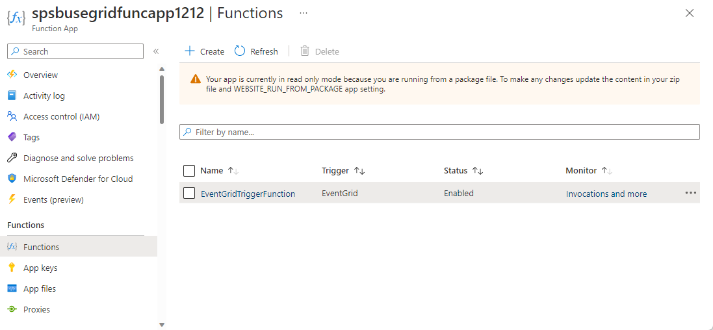Open Microsoft Defender for Cloud shield icon

tap(12, 179)
